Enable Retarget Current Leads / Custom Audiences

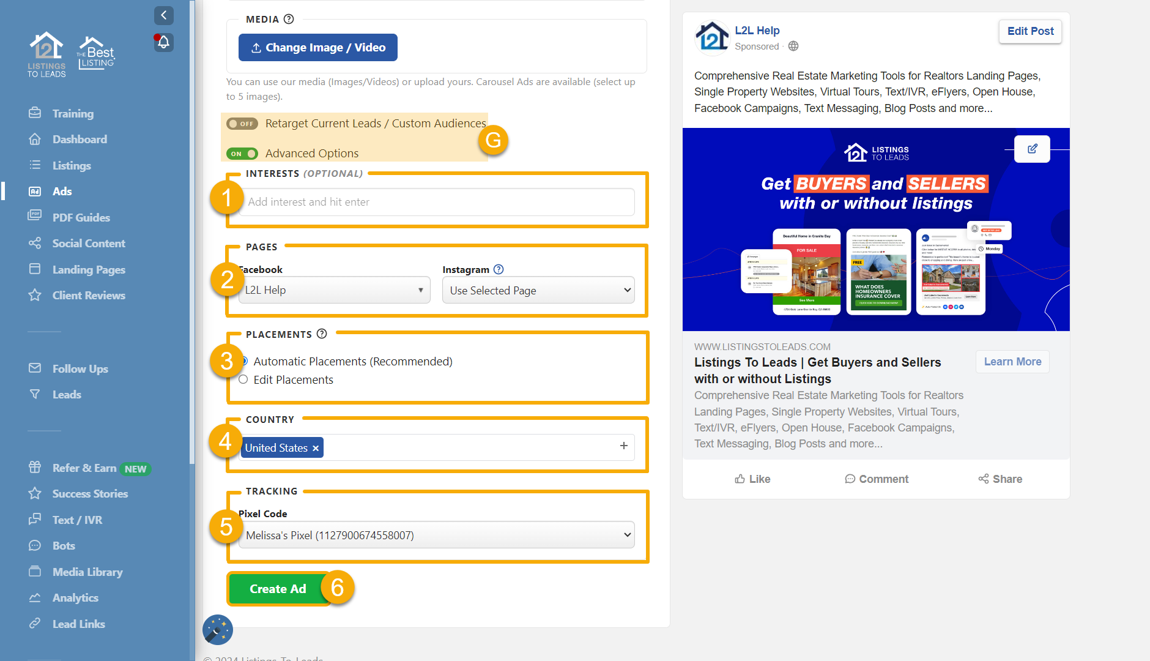coord(242,123)
